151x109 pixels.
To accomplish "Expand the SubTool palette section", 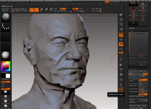I will [x=132, y=28].
